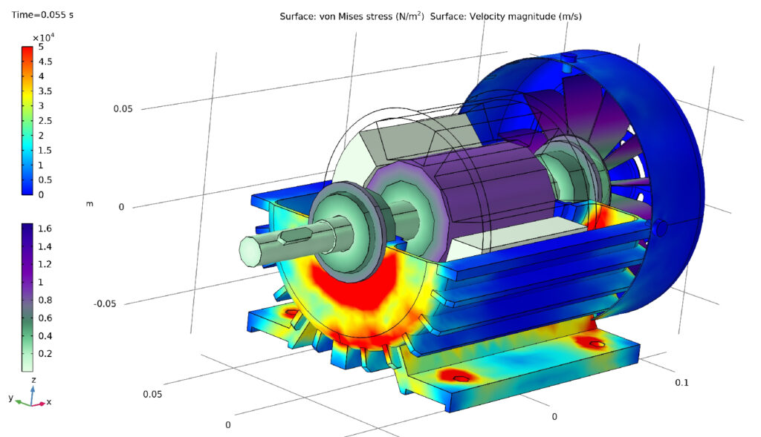Click the '0.2' tick on velocity legend

pos(45,353)
